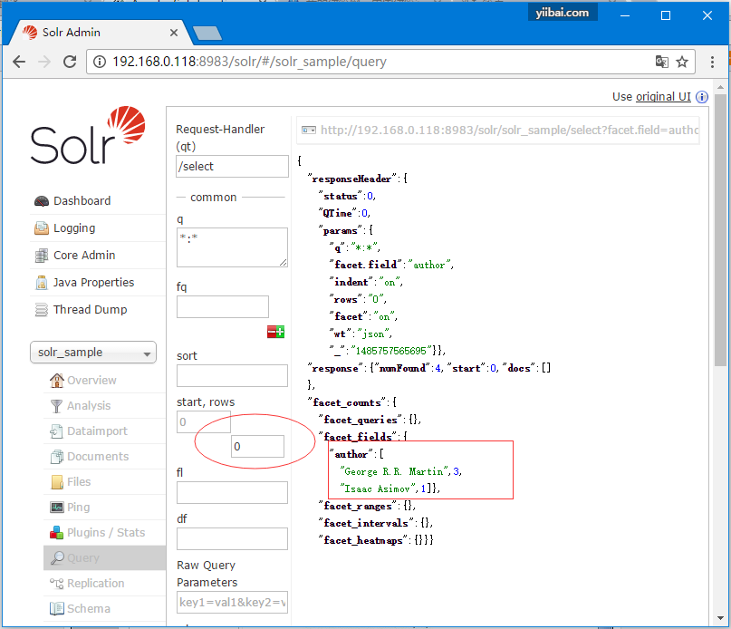Image resolution: width=731 pixels, height=629 pixels.
Task: Click the Dashboard icon in sidebar
Action: (41, 201)
